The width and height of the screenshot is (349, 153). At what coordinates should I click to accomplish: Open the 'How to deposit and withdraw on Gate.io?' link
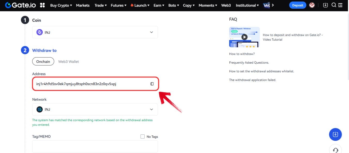[293, 37]
